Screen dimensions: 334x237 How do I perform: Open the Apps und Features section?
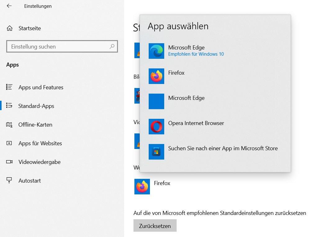click(x=41, y=87)
